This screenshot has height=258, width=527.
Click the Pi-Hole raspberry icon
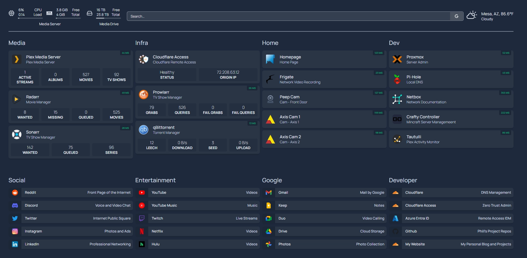(397, 79)
